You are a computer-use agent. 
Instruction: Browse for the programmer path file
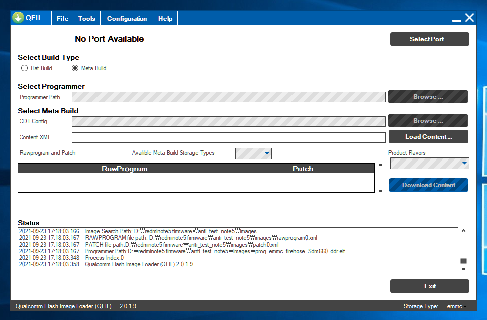click(x=428, y=97)
